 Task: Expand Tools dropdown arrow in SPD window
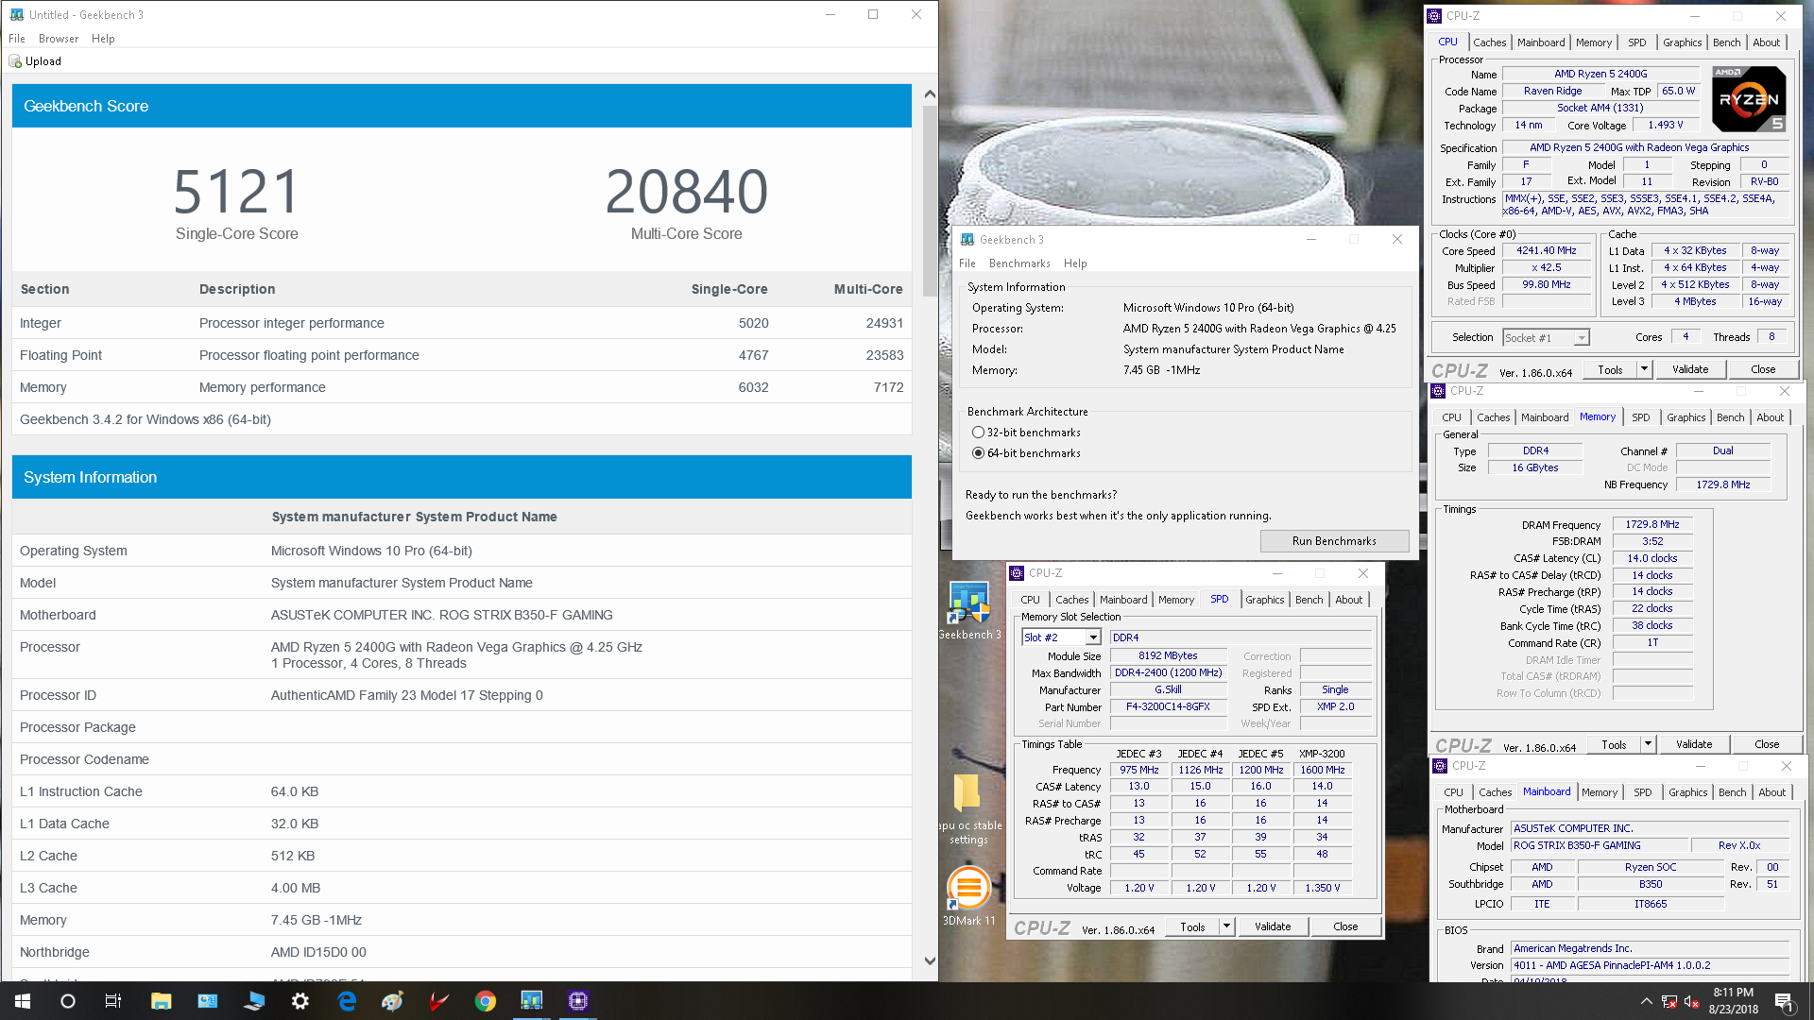[1227, 926]
